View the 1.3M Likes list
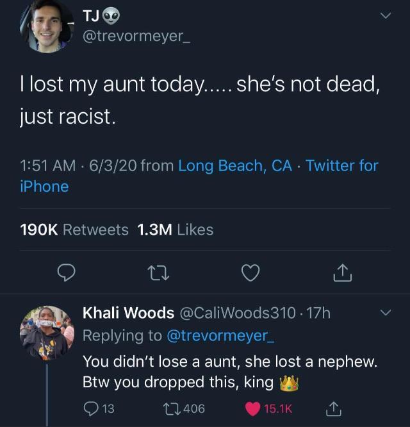This screenshot has height=427, width=410. tap(176, 230)
